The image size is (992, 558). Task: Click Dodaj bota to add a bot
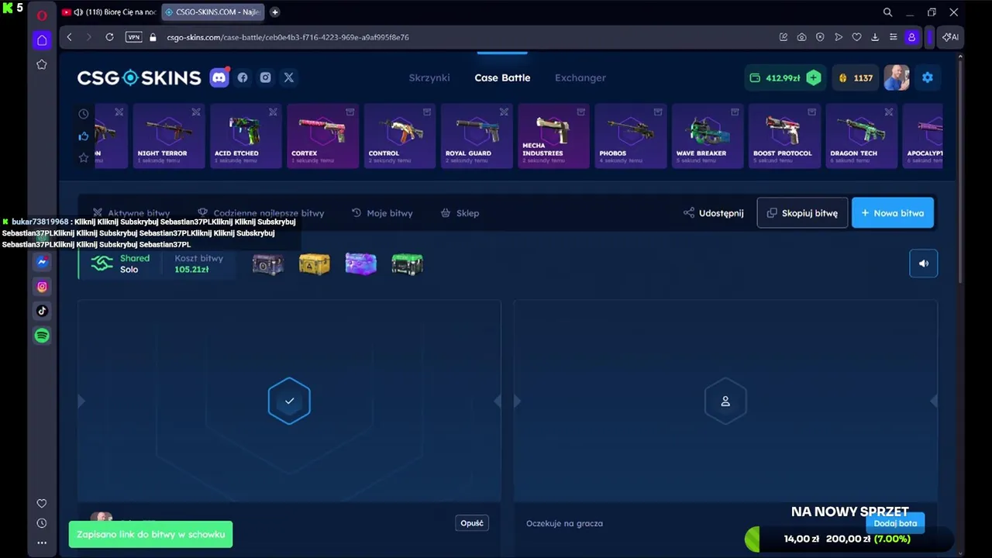click(x=895, y=523)
